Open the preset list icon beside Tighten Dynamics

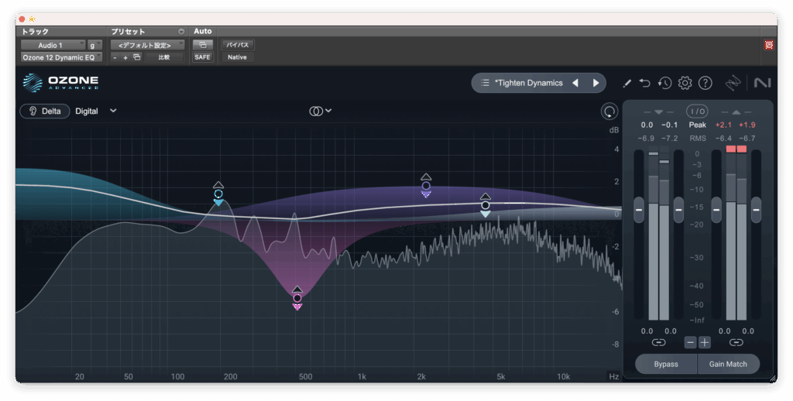485,83
